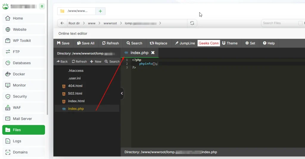Click Save All in editor toolbar
Viewport: 305px width, 159px height.
(85, 43)
